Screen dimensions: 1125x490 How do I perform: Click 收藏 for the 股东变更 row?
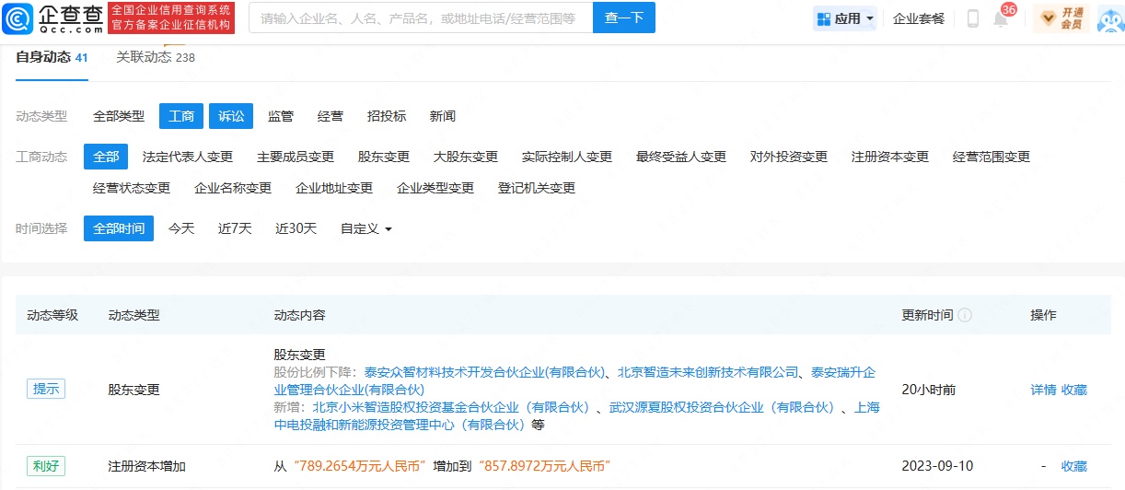pos(1074,390)
